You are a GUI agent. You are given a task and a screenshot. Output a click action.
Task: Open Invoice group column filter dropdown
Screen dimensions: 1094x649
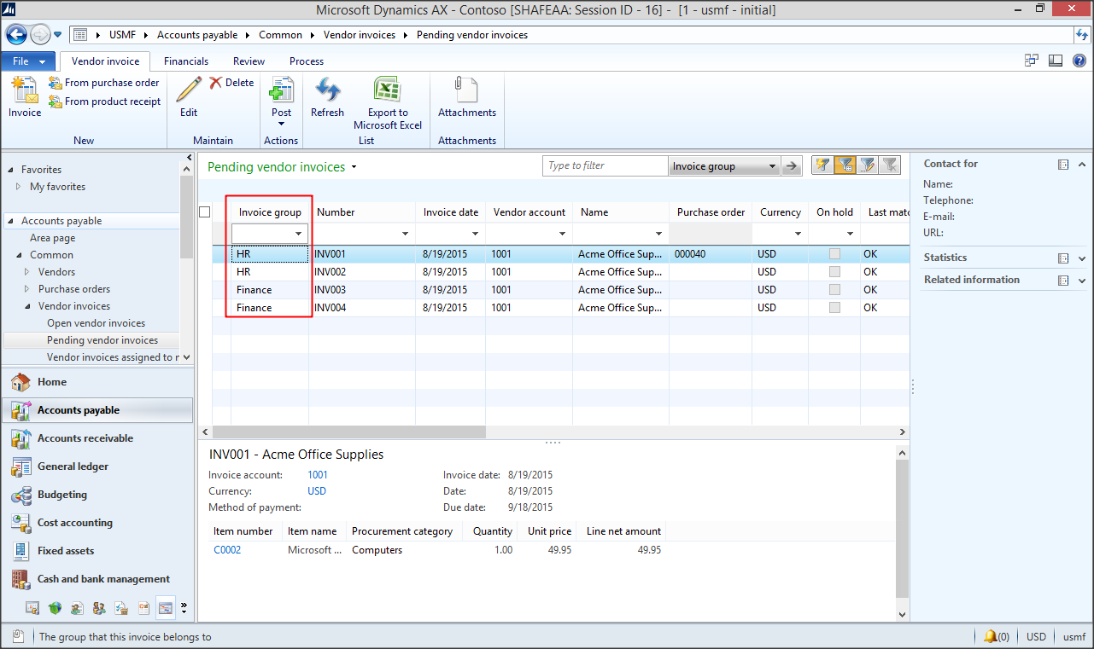[x=299, y=234]
